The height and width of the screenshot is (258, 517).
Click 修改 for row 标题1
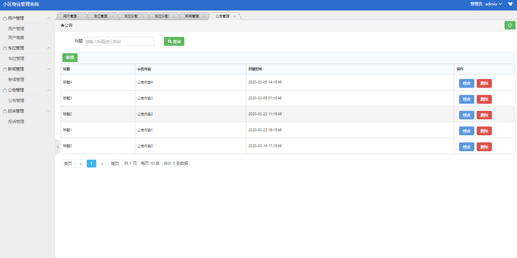467,131
